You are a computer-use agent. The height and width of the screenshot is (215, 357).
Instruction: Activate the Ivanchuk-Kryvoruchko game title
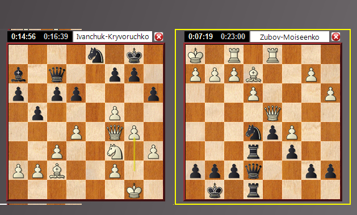click(x=112, y=37)
